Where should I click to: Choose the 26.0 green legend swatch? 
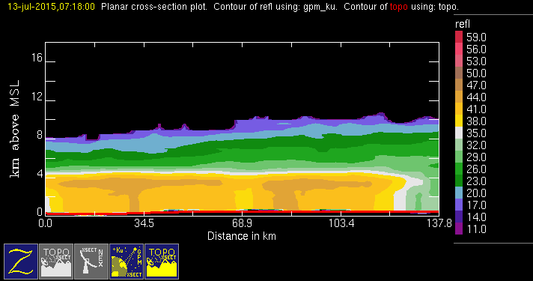pyautogui.click(x=459, y=169)
